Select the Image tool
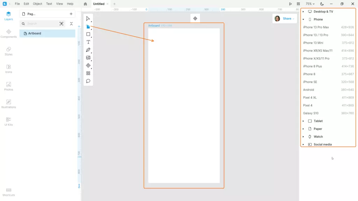The height and width of the screenshot is (201, 358). point(88,58)
